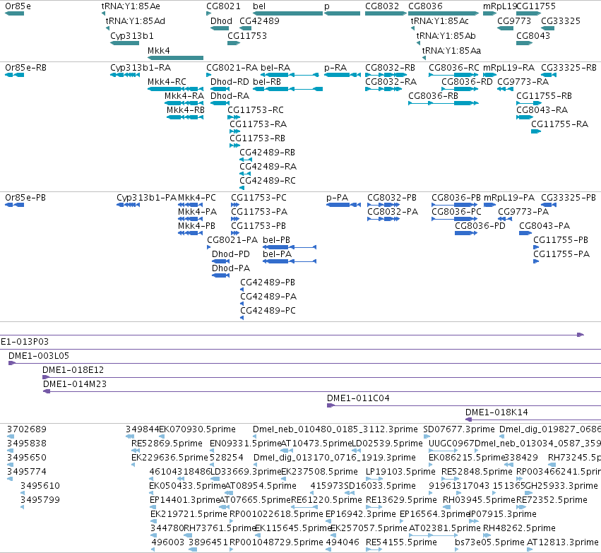The height and width of the screenshot is (553, 601).
Task: Click the CG8021-RA transcript label
Action: pos(232,68)
